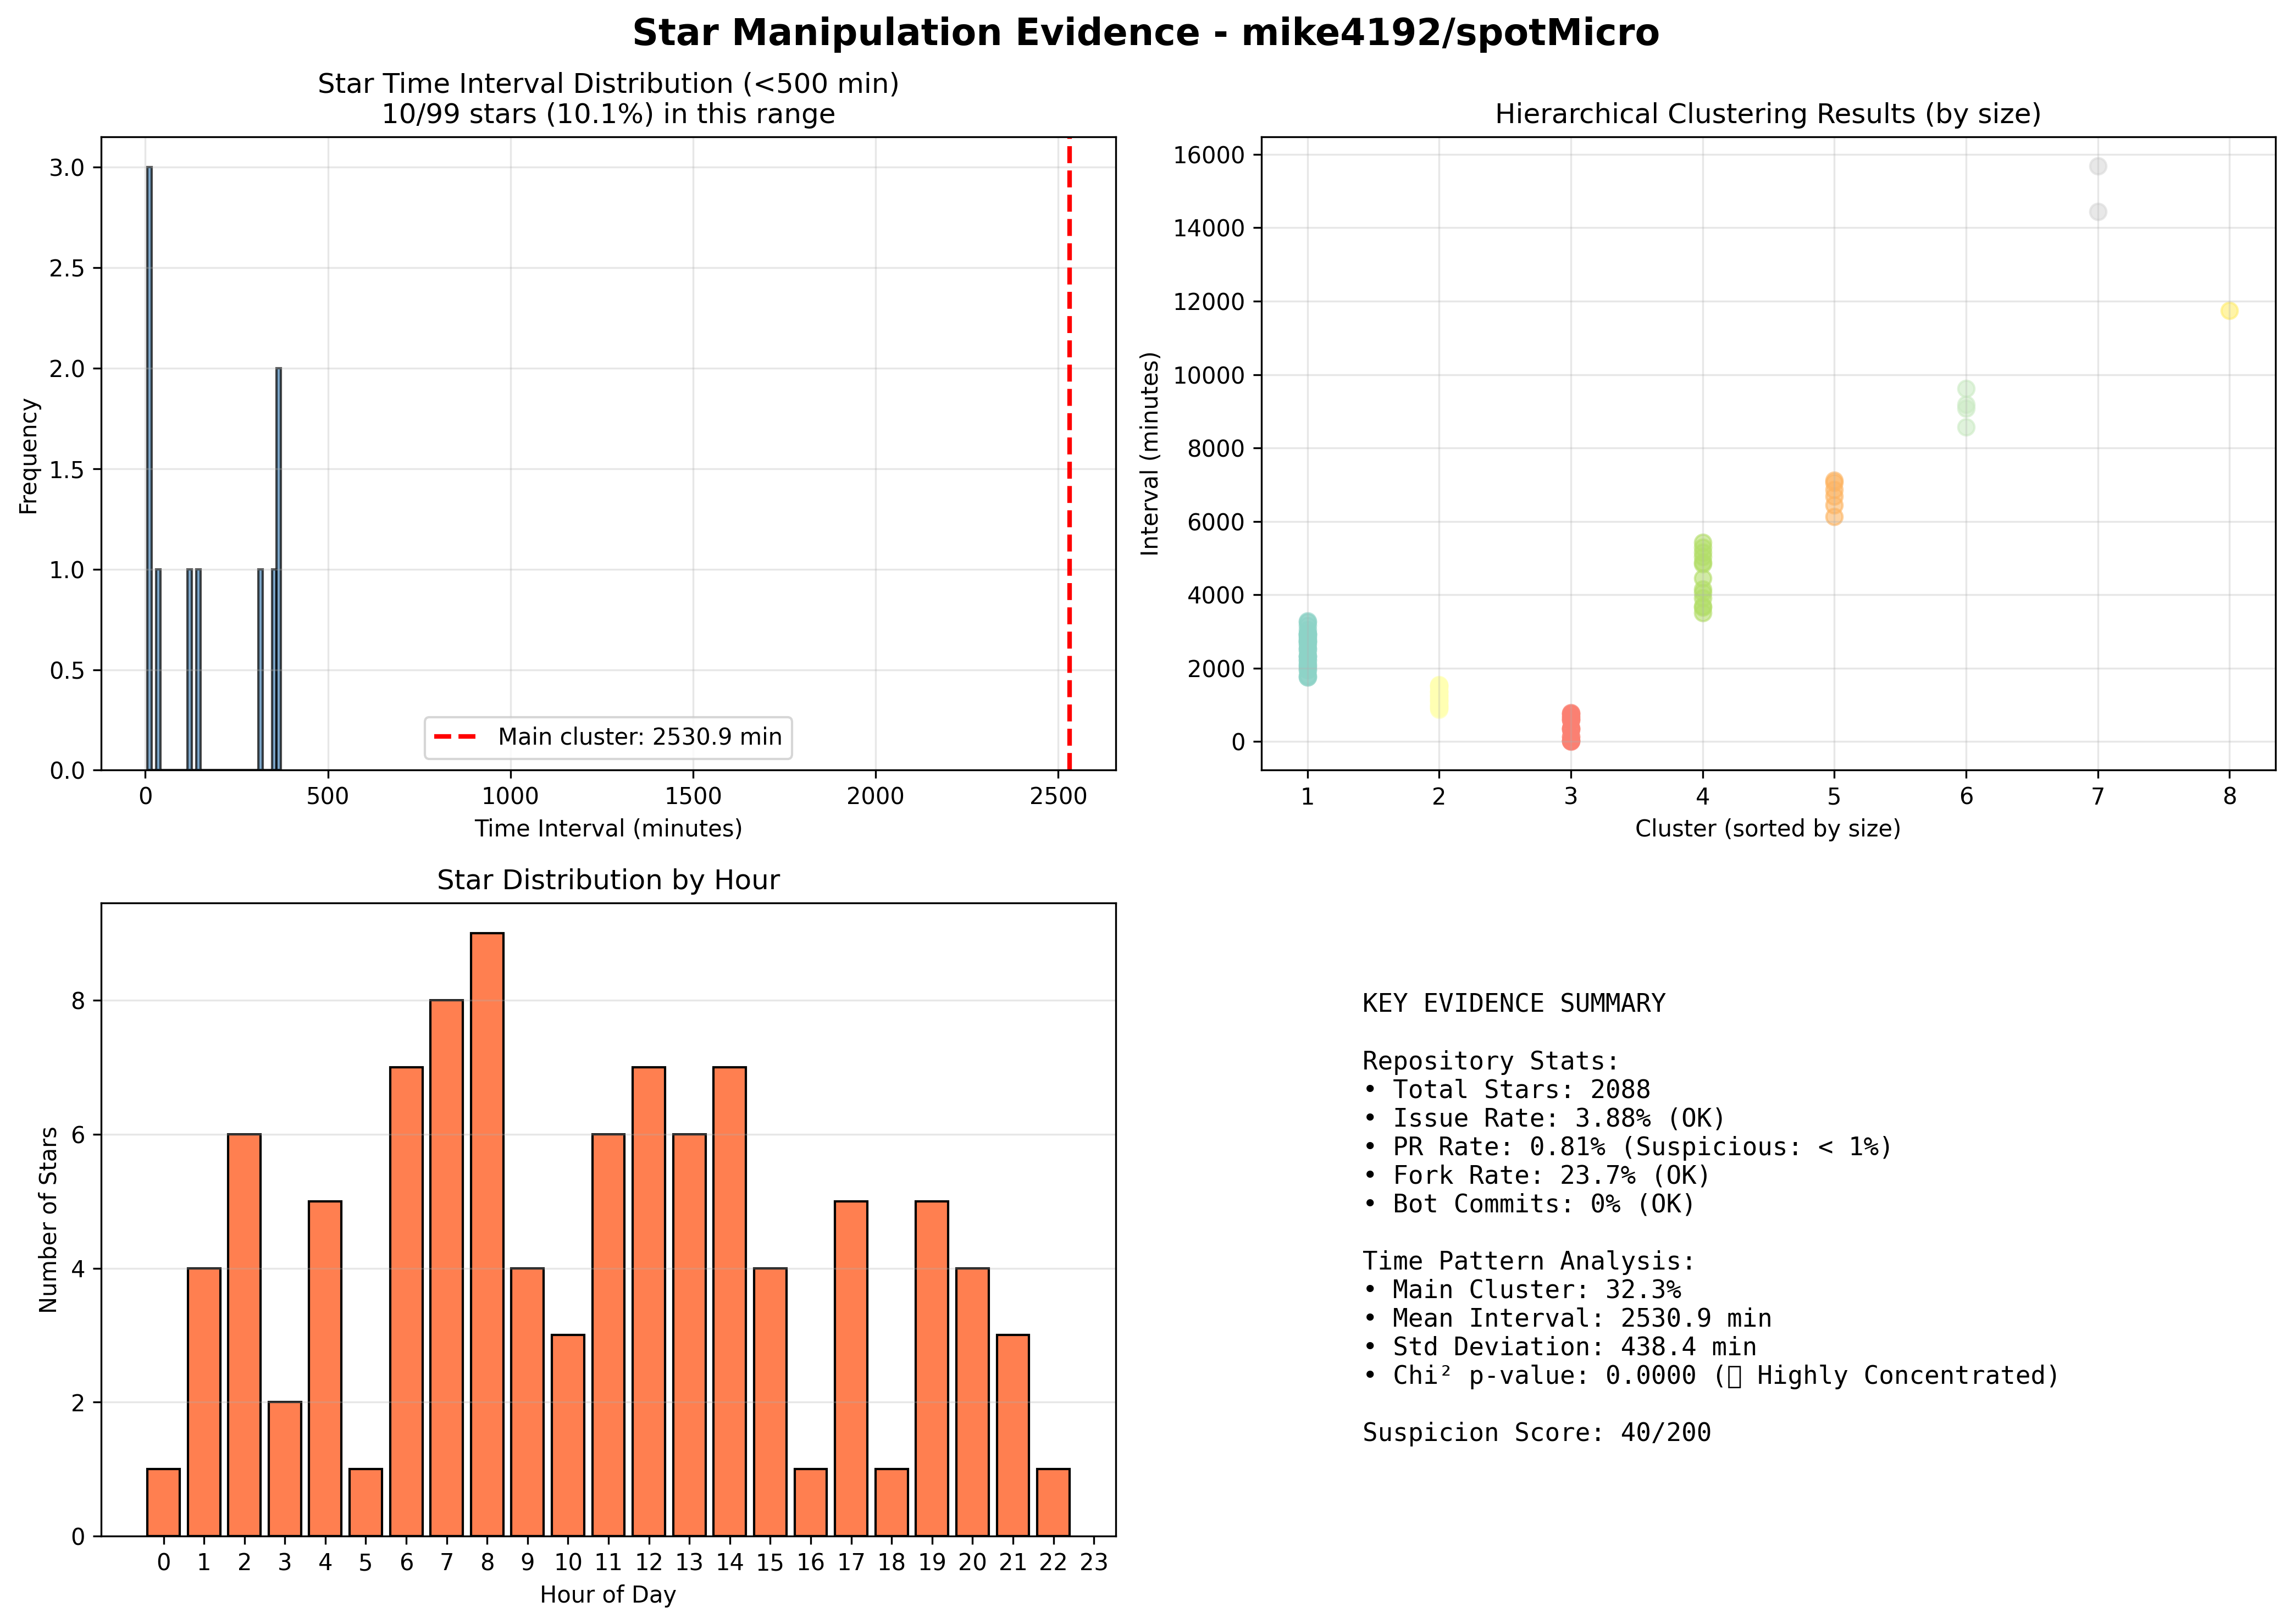Click the "Interval (minutes)" y-axis label
Viewport: 2292px width, 1624px height.
pyautogui.click(x=1150, y=453)
